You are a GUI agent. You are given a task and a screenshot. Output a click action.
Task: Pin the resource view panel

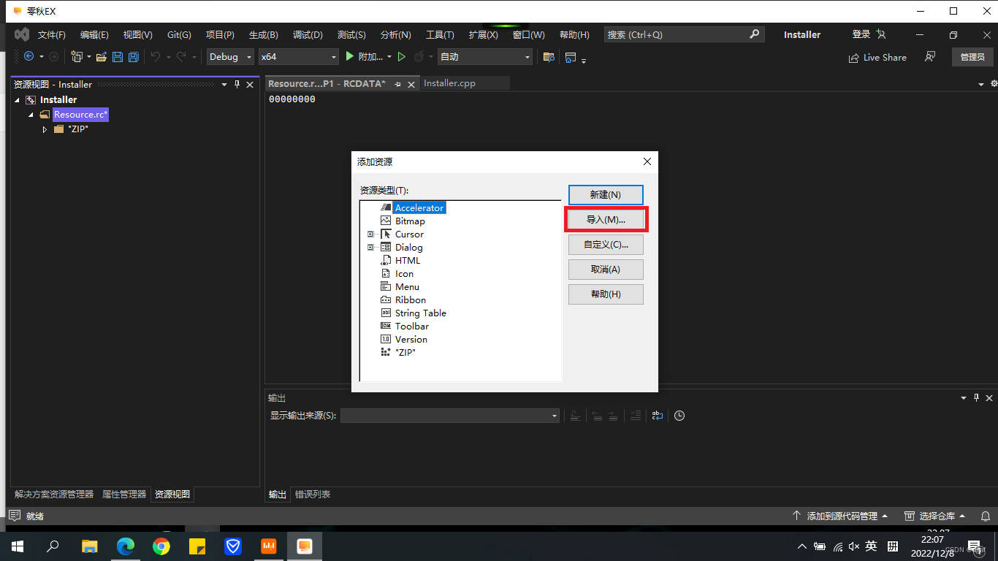[237, 85]
